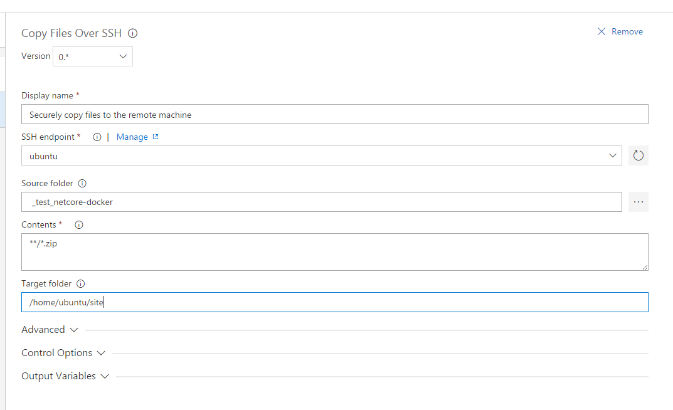The width and height of the screenshot is (673, 410).
Task: Expand the Control Options section
Action: pyautogui.click(x=63, y=352)
